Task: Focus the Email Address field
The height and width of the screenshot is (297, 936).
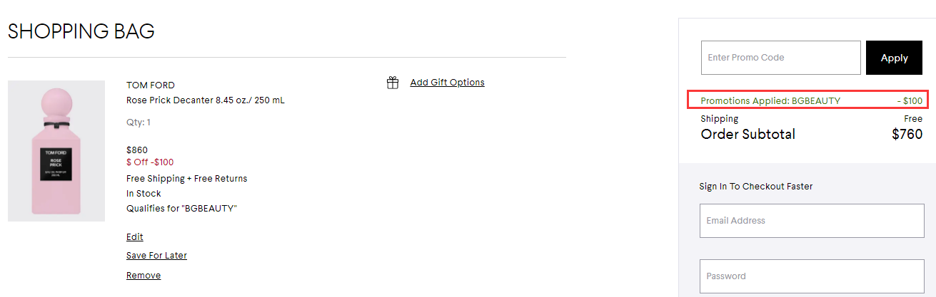Action: coord(812,221)
